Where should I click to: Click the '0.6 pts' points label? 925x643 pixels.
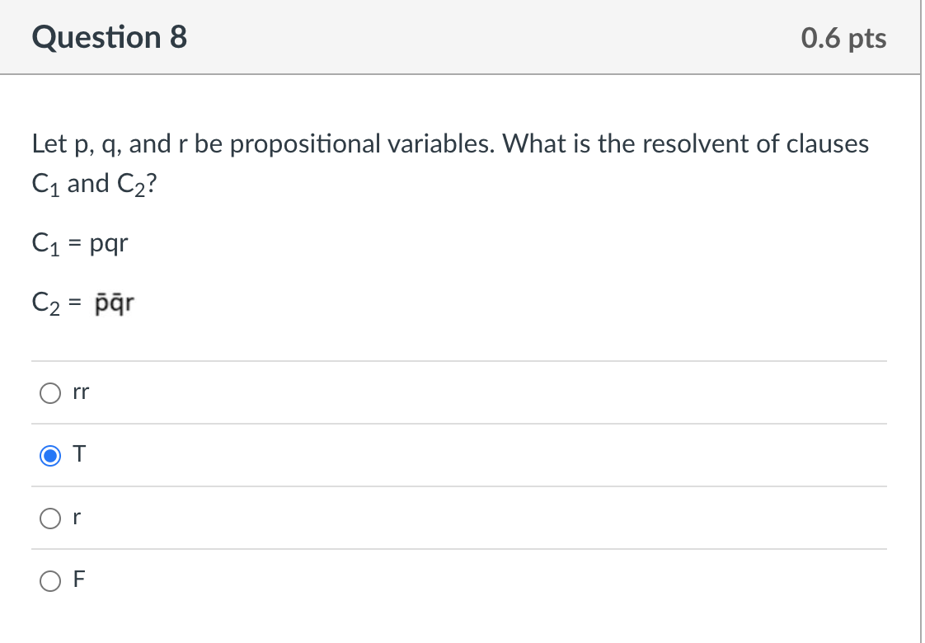(843, 37)
